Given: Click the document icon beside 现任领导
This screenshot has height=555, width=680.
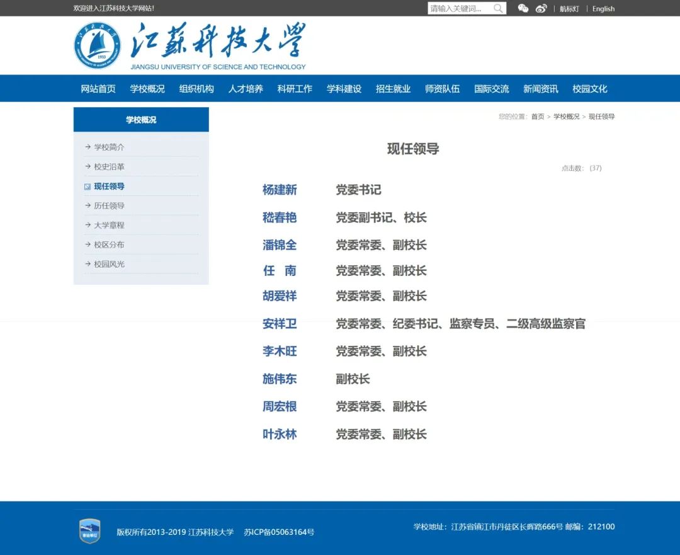Looking at the screenshot, I should click(86, 186).
